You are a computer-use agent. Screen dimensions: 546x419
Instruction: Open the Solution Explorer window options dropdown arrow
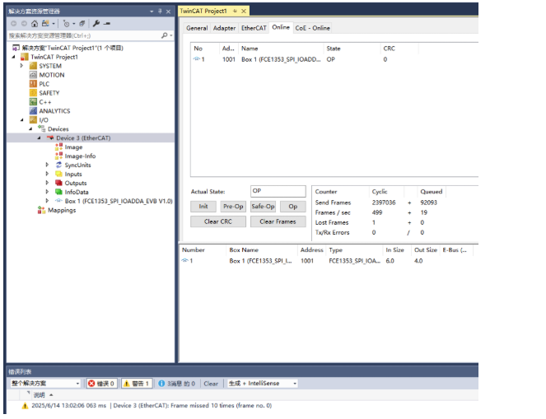click(x=152, y=12)
